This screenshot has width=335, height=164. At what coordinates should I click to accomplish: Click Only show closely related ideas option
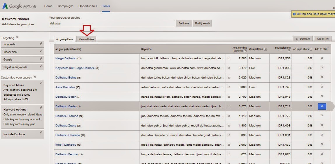coord(23,114)
